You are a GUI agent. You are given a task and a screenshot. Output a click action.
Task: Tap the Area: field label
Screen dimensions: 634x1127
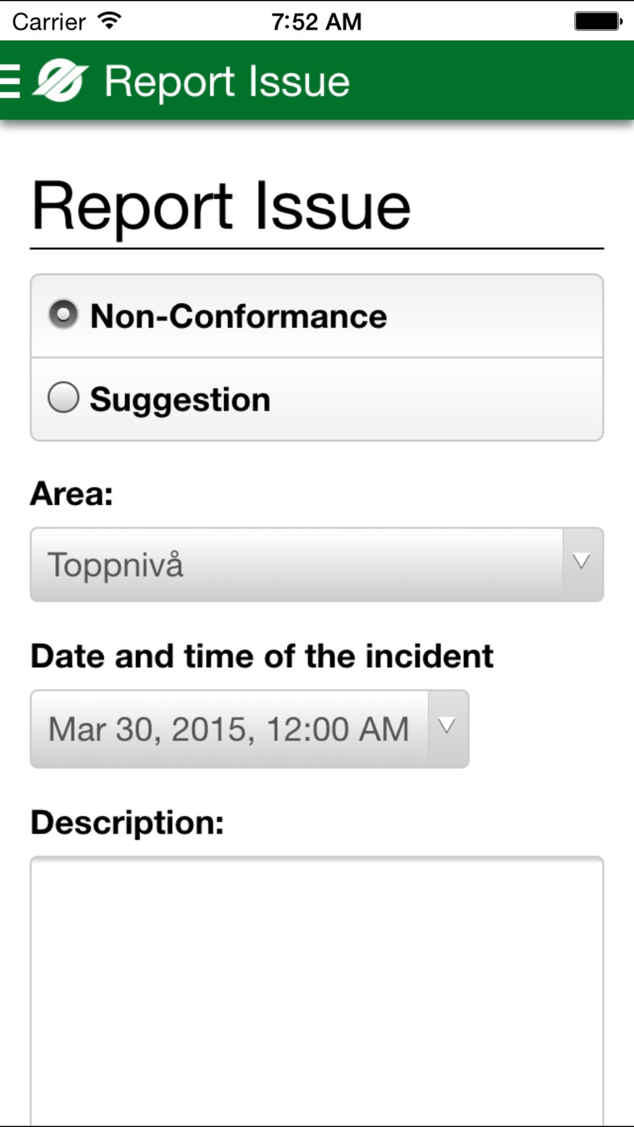click(72, 493)
